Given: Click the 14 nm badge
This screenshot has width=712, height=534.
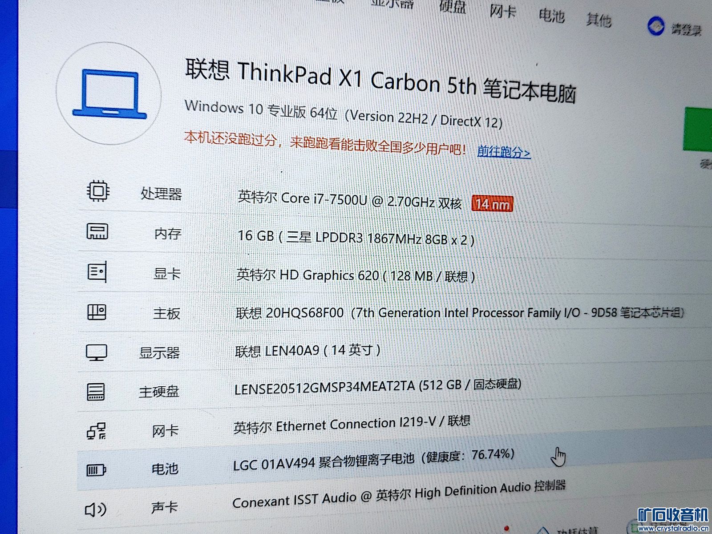Looking at the screenshot, I should click(x=492, y=204).
